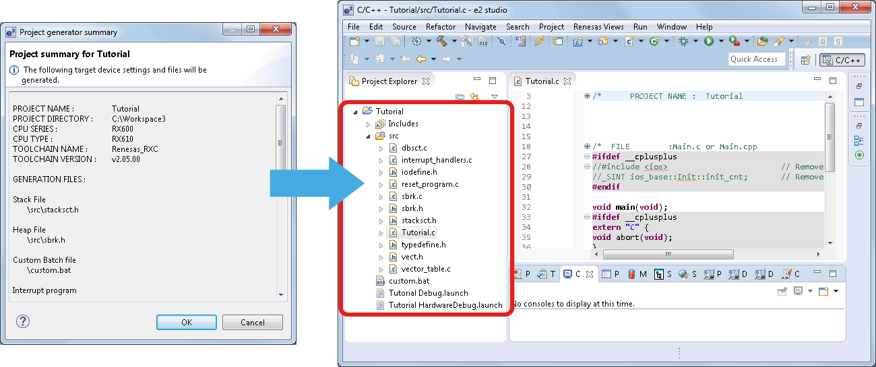This screenshot has width=876, height=367.
Task: Click the Save toolbar icon
Action: (x=379, y=41)
